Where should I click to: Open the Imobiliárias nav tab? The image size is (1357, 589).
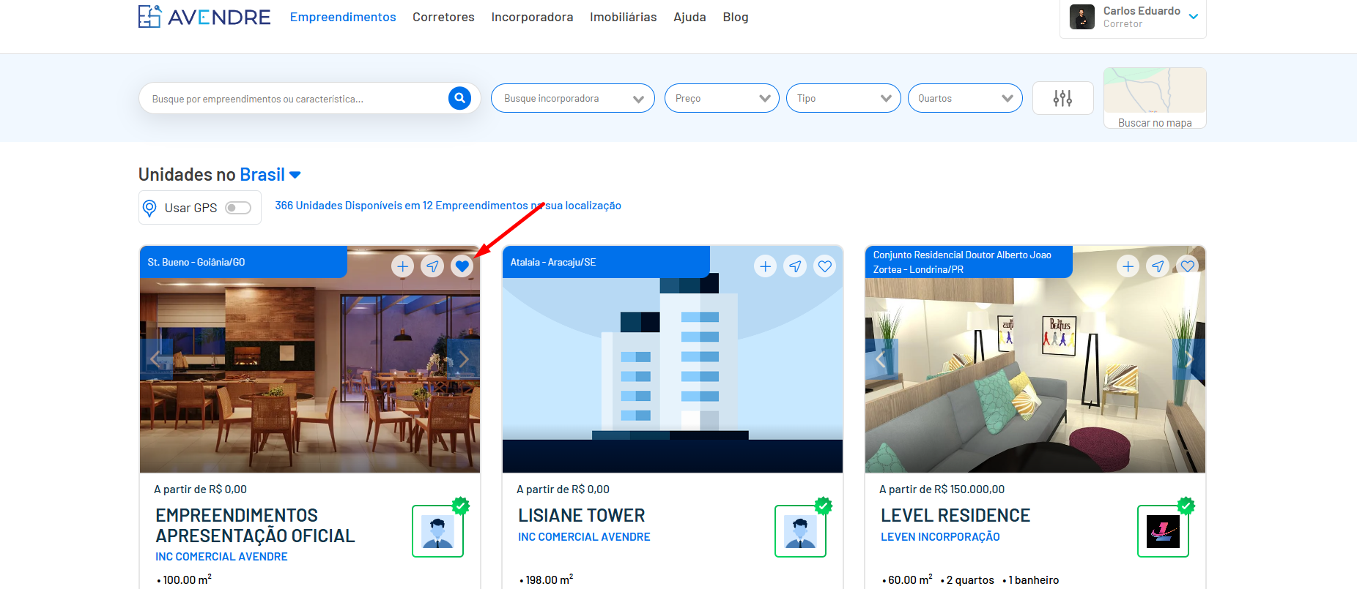click(624, 17)
